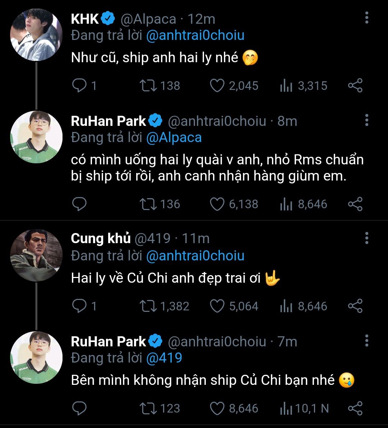Like RuHan Park's tweet with 6,138 likes
Image resolution: width=388 pixels, height=428 pixels.
tap(217, 204)
